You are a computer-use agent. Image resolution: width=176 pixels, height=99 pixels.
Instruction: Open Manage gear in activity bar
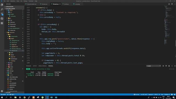(2, 91)
